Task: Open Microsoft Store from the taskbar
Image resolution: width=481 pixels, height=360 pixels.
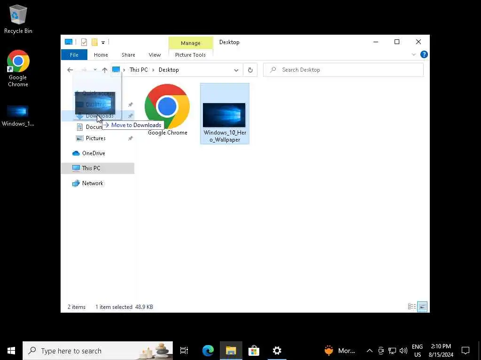Action: click(254, 351)
